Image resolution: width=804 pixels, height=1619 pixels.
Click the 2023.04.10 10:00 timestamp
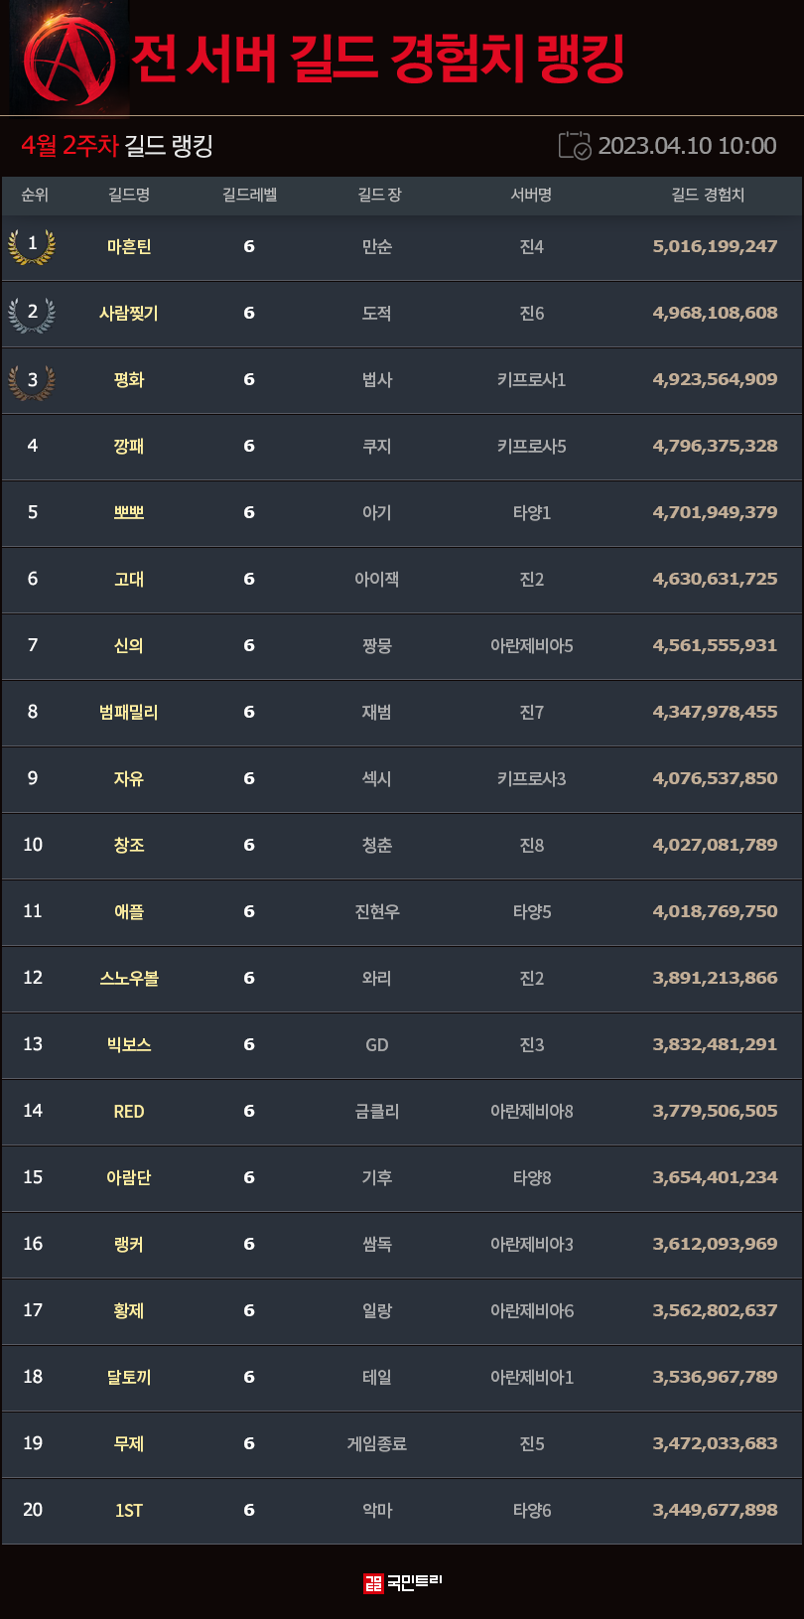687,146
